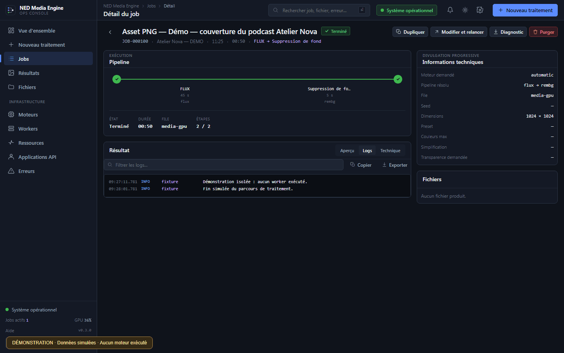
Task: Click the NED Media Engine breadcrumb
Action: 121,6
